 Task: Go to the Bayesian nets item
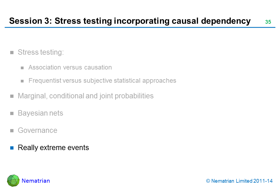pyautogui.click(x=40, y=113)
